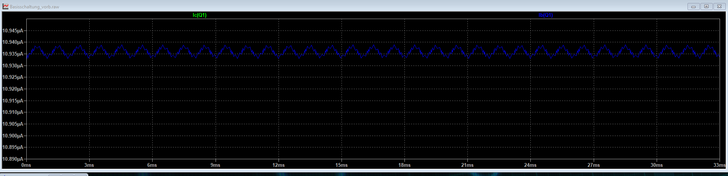This screenshot has width=728, height=176.
Task: Click the waveform window icon in title bar
Action: coord(5,6)
